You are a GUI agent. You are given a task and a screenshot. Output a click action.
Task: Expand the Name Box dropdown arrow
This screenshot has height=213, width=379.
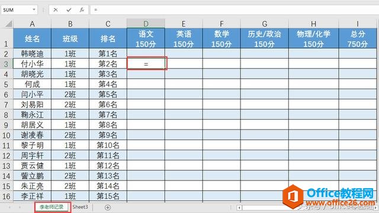tap(34, 10)
